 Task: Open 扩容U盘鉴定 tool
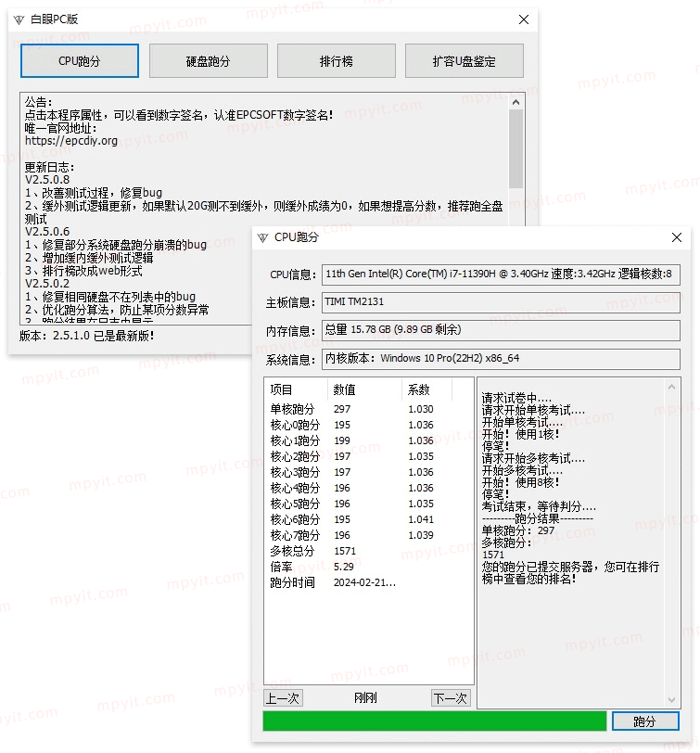(465, 61)
